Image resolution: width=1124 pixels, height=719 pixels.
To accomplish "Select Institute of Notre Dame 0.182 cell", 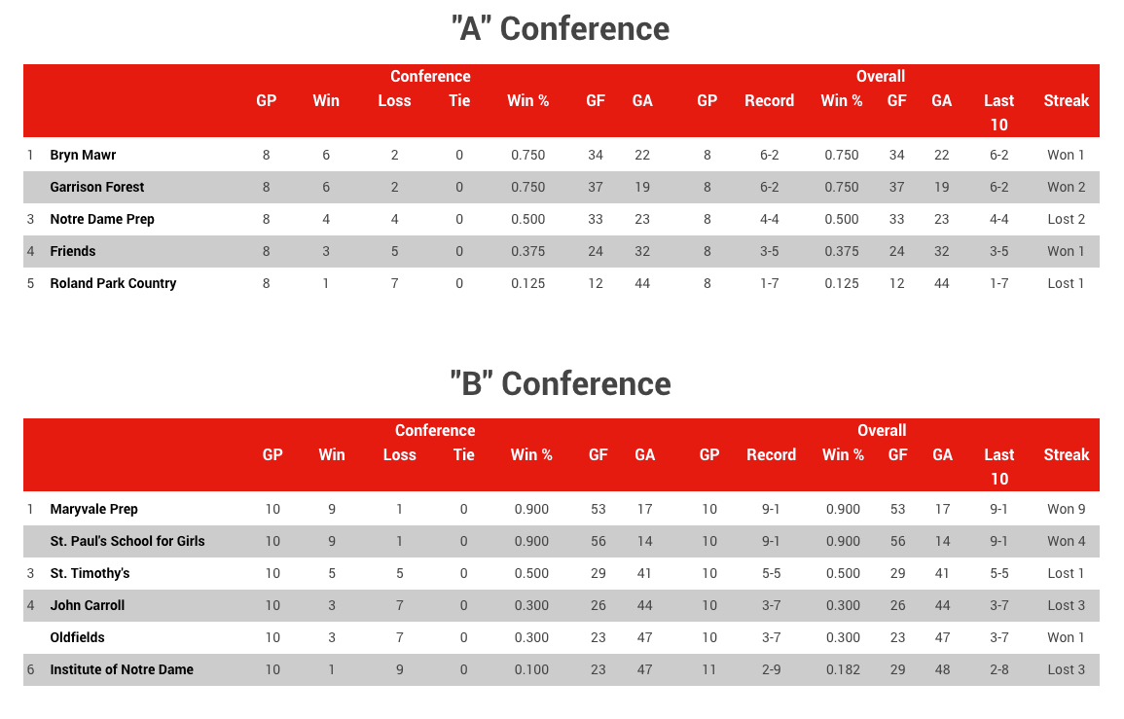I will 843,669.
